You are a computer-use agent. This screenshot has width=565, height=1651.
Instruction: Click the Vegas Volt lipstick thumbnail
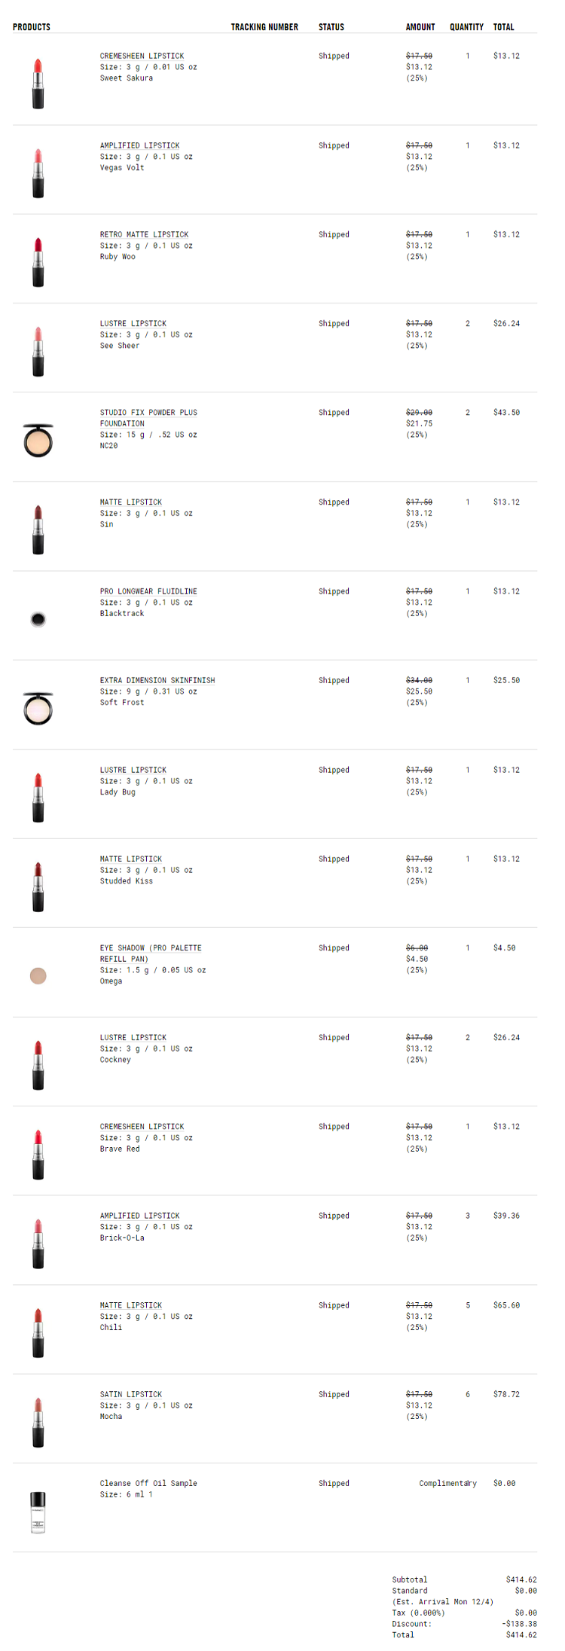(38, 173)
